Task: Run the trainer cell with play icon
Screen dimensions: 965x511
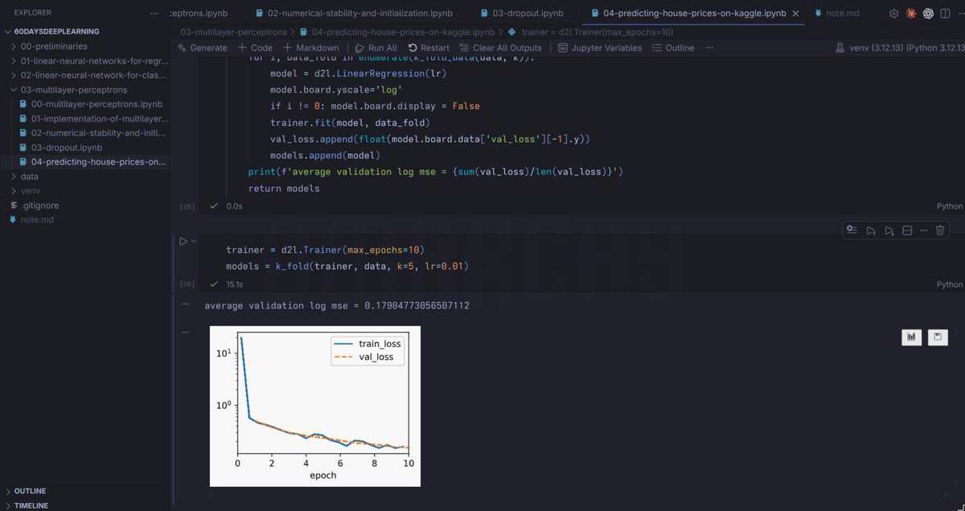Action: (183, 241)
